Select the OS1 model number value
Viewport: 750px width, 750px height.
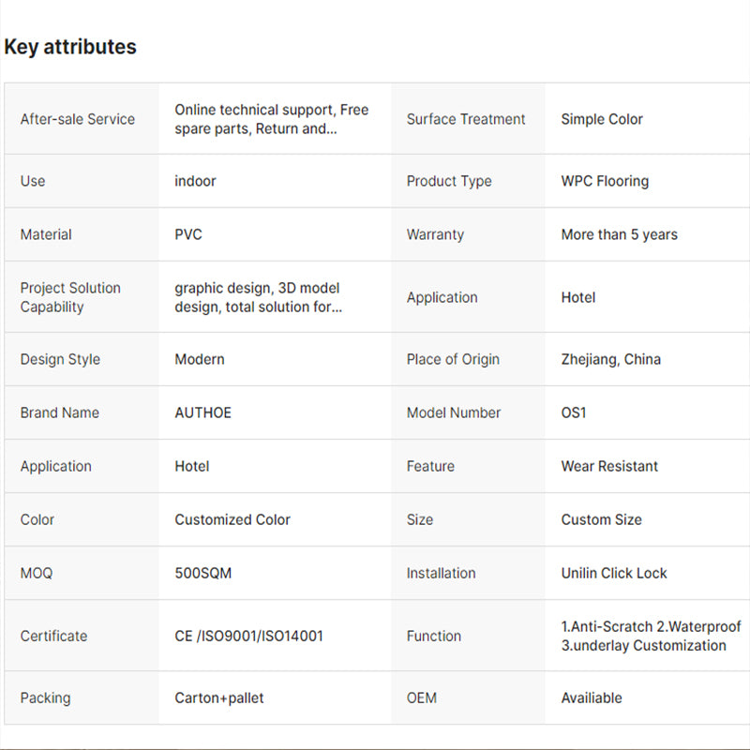pyautogui.click(x=574, y=412)
